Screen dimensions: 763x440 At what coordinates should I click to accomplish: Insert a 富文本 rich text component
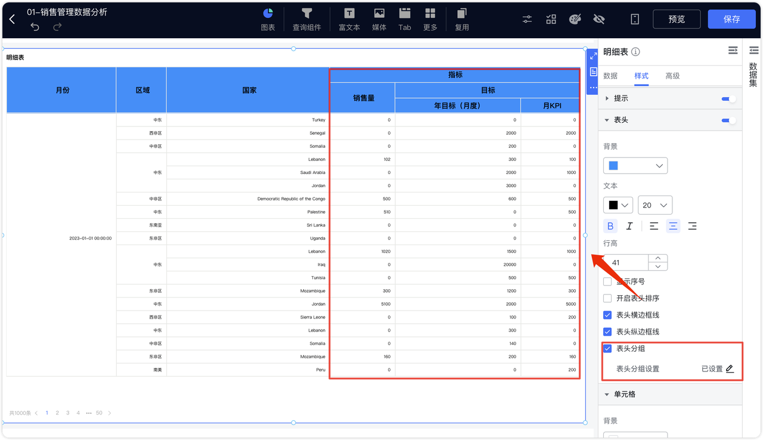click(349, 19)
